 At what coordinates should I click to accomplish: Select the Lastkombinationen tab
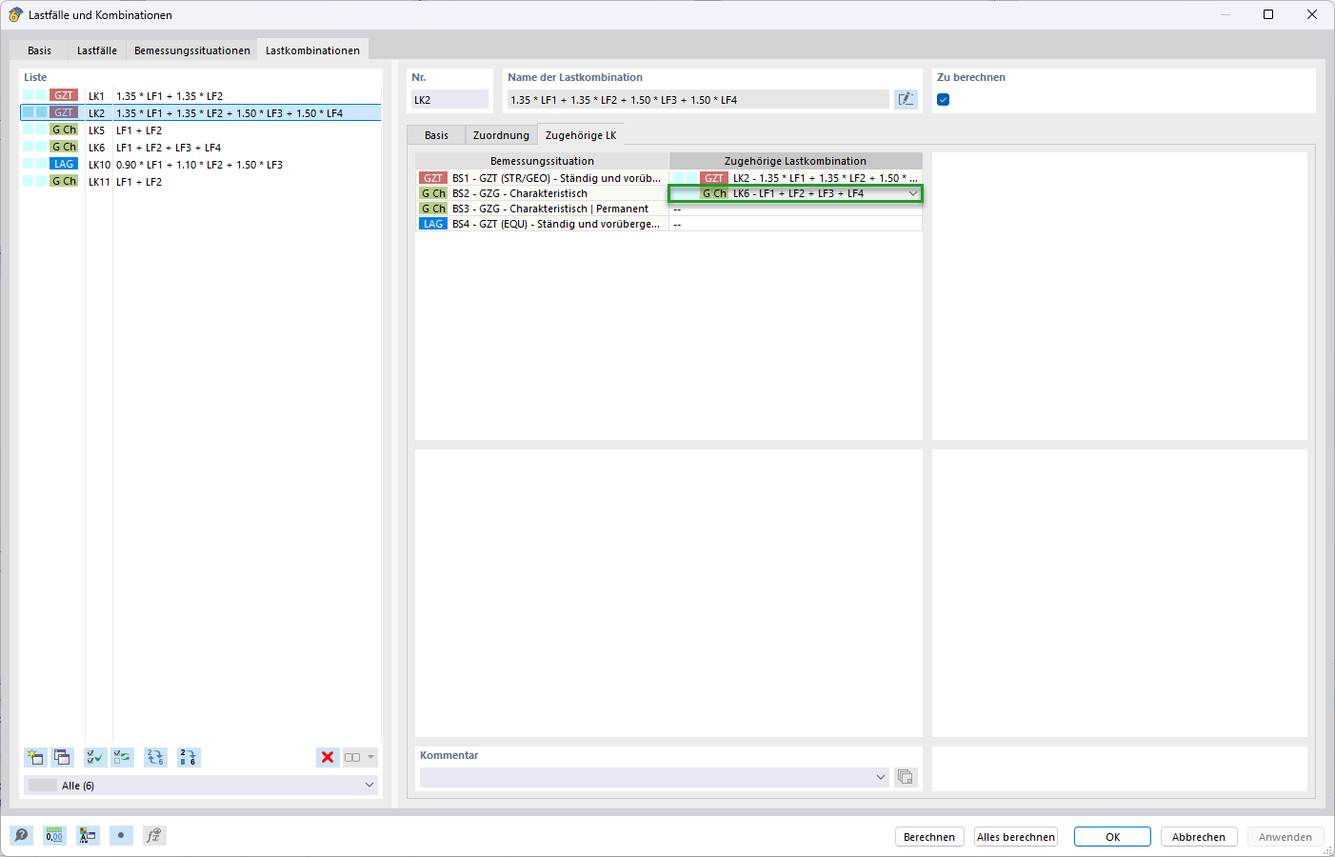pyautogui.click(x=312, y=50)
